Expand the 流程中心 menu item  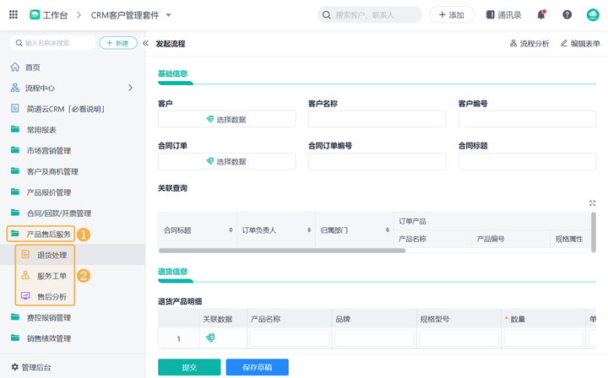coord(130,88)
